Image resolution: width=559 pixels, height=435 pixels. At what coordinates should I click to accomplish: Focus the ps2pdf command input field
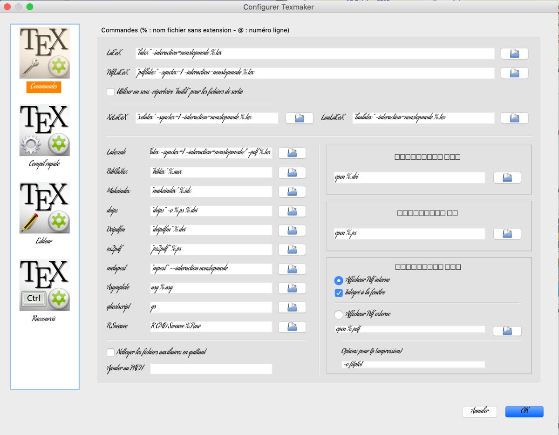[211, 250]
